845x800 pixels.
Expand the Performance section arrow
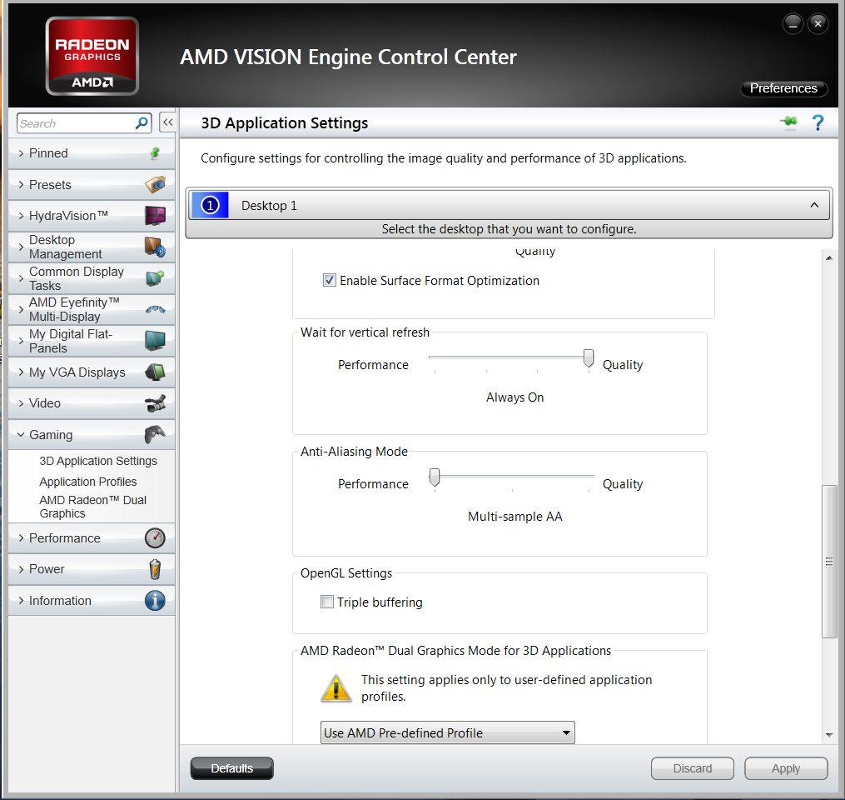[22, 538]
